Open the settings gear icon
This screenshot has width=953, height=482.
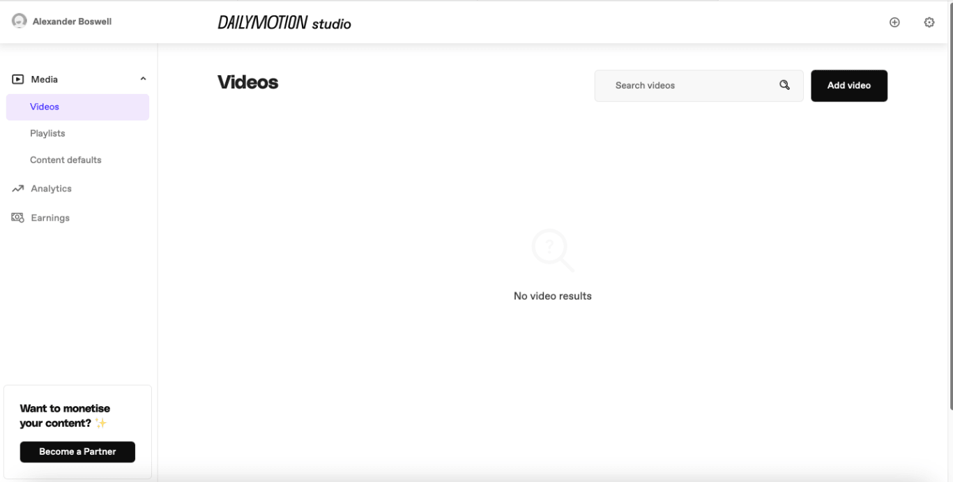[929, 22]
